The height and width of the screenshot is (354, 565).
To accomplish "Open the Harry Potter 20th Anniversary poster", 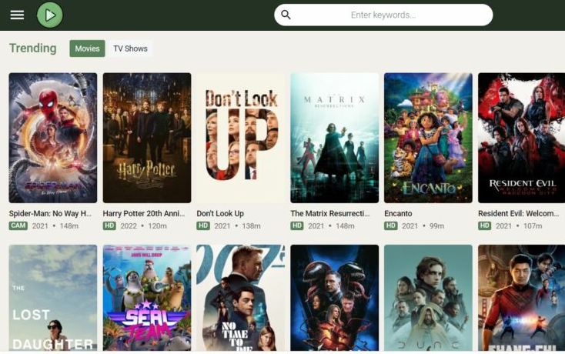I will [x=146, y=138].
